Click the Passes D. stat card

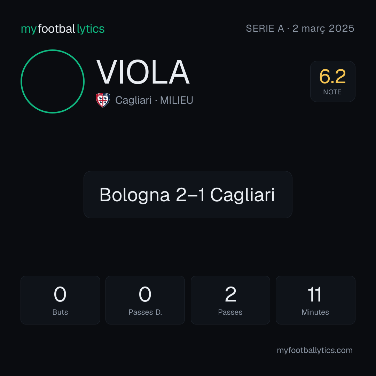click(145, 300)
